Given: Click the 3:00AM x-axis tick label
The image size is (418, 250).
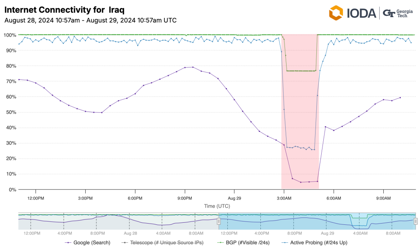Looking at the screenshot, I should click(284, 198).
